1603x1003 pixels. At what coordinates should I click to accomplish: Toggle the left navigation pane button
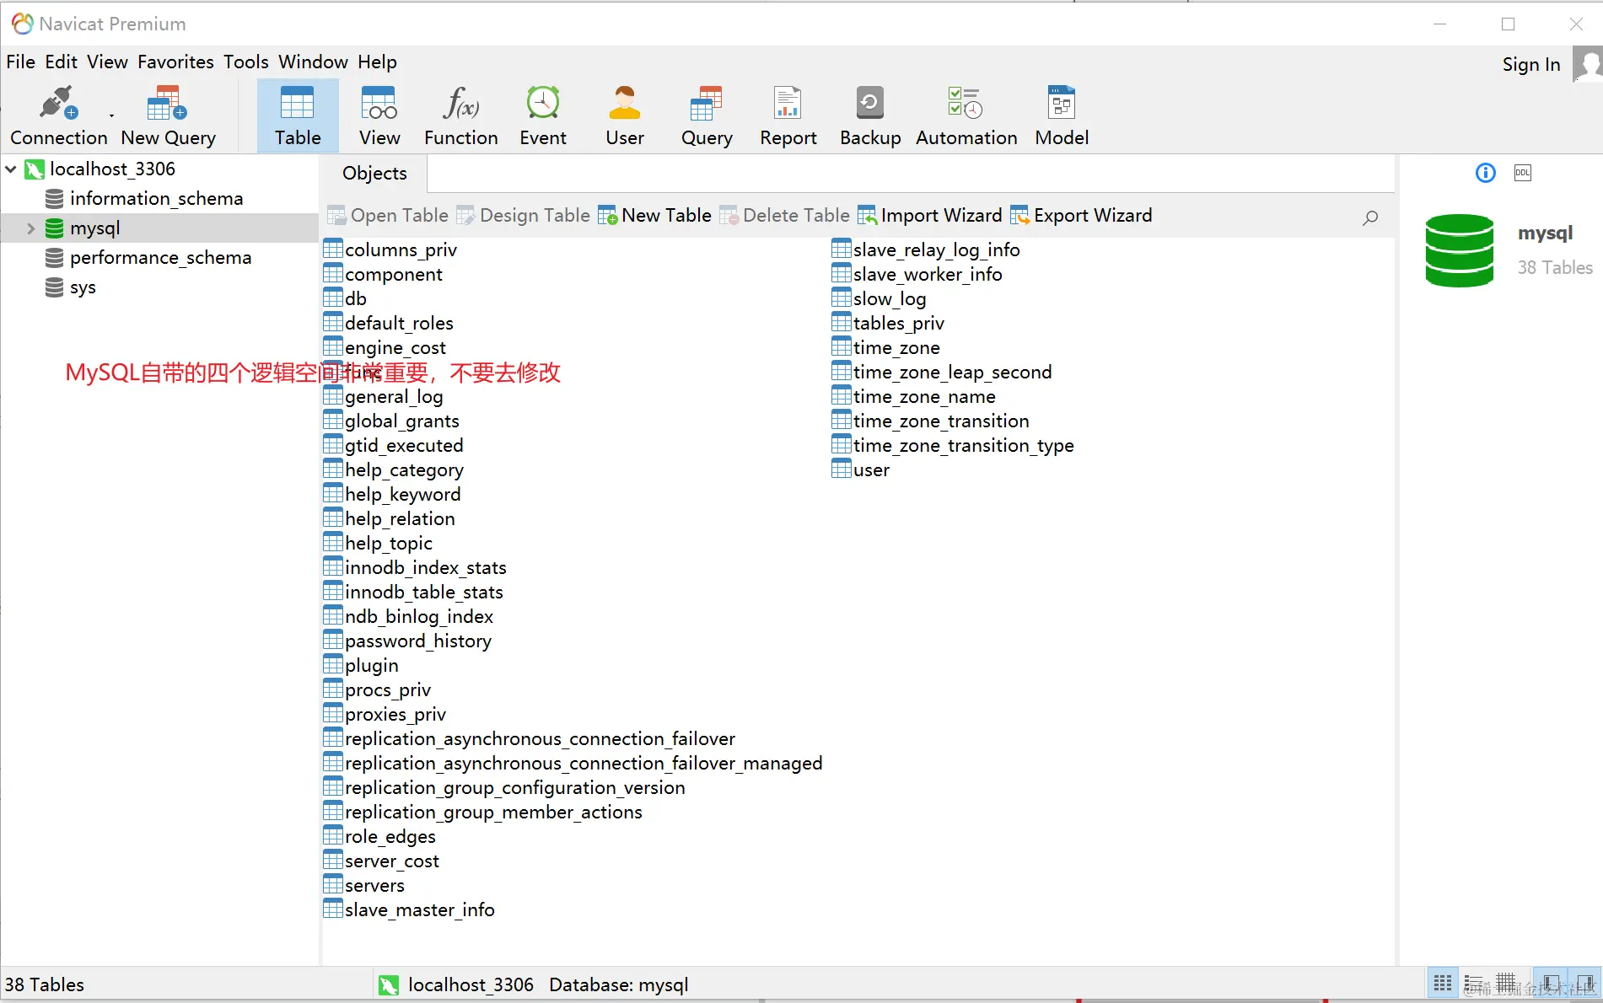[x=1550, y=984]
